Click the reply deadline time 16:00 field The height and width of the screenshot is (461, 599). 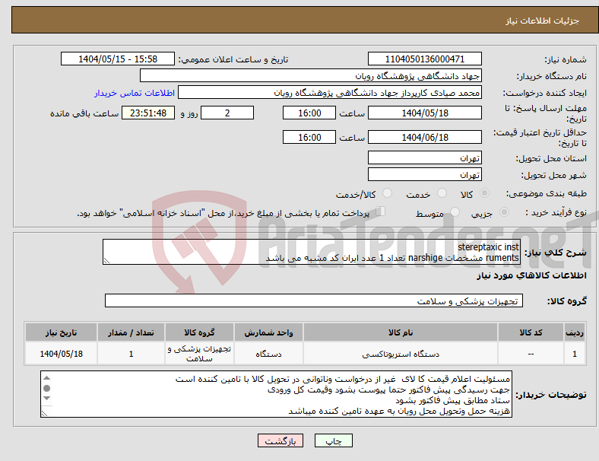tap(309, 113)
